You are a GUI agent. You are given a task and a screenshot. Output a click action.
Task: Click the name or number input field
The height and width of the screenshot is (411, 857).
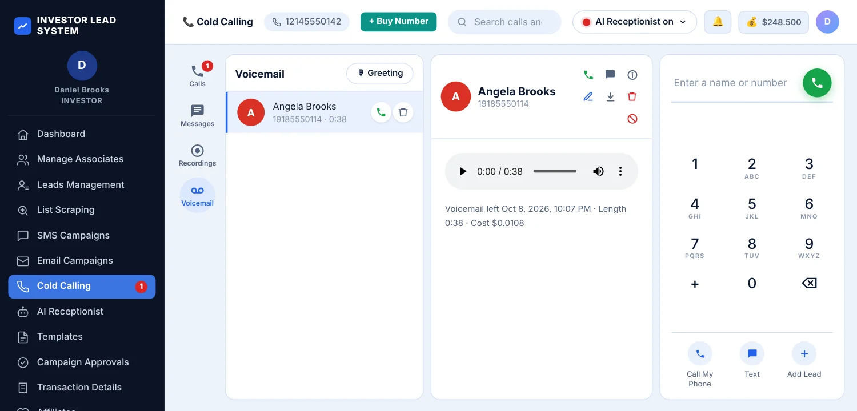[734, 83]
